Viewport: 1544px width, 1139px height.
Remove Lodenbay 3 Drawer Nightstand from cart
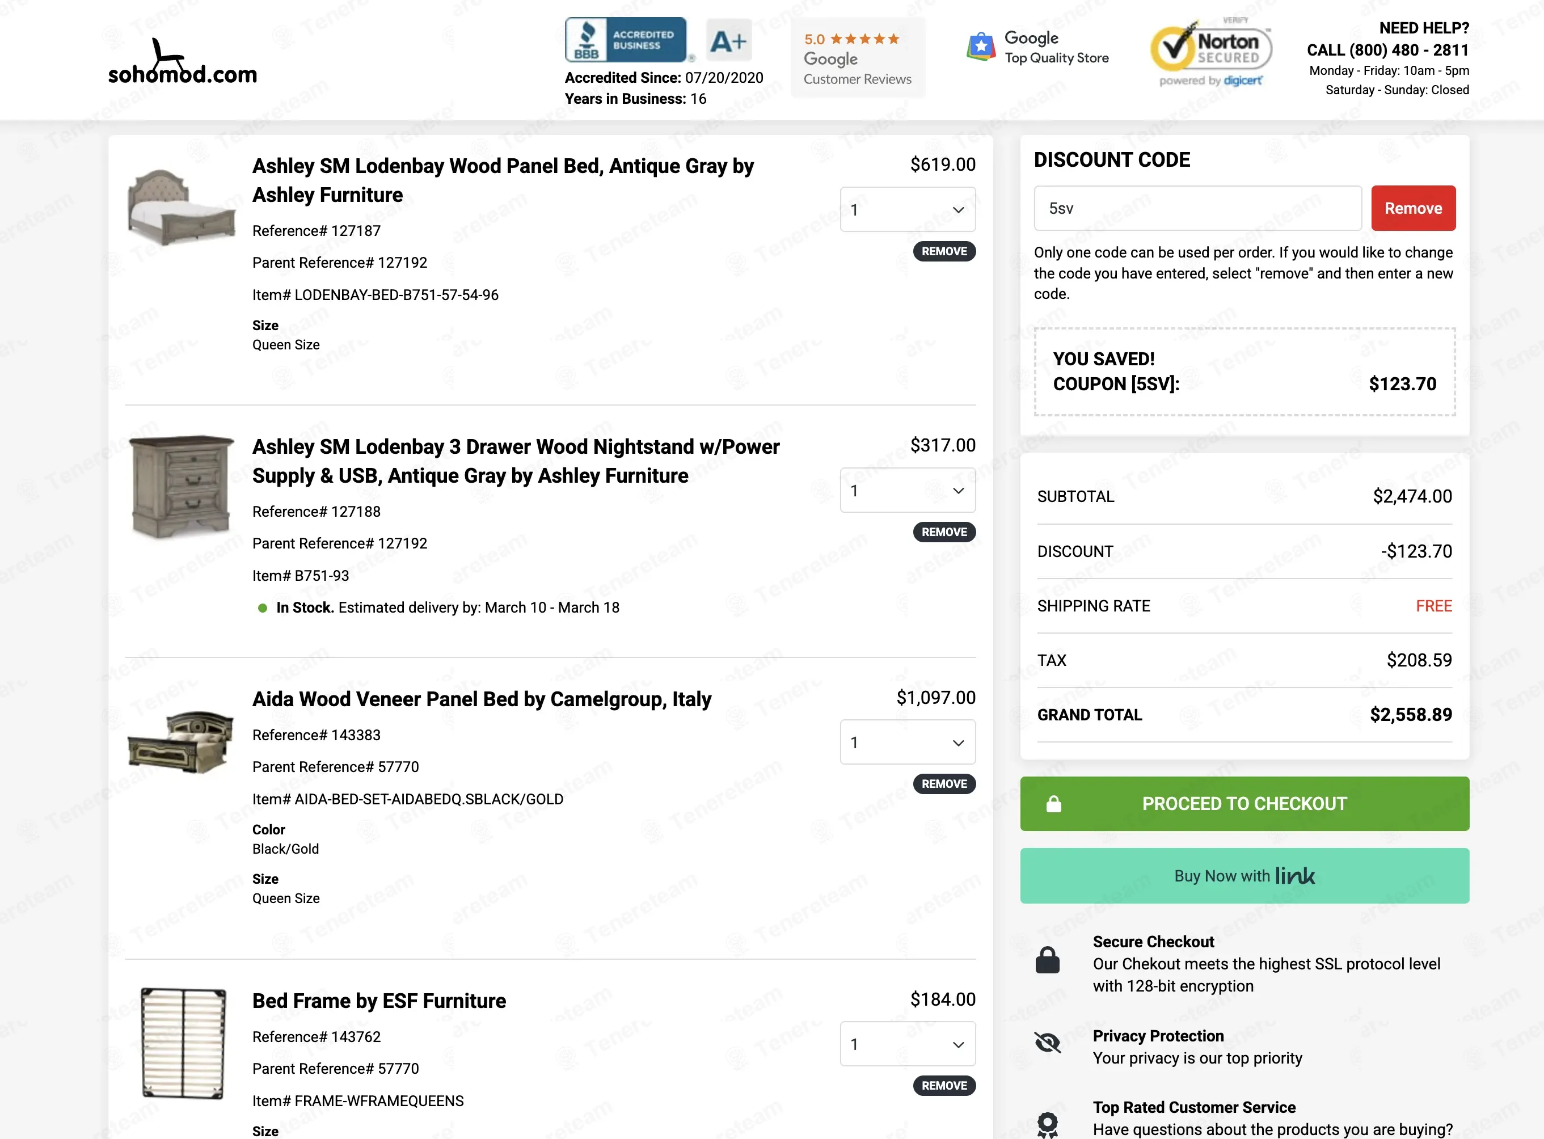point(944,532)
